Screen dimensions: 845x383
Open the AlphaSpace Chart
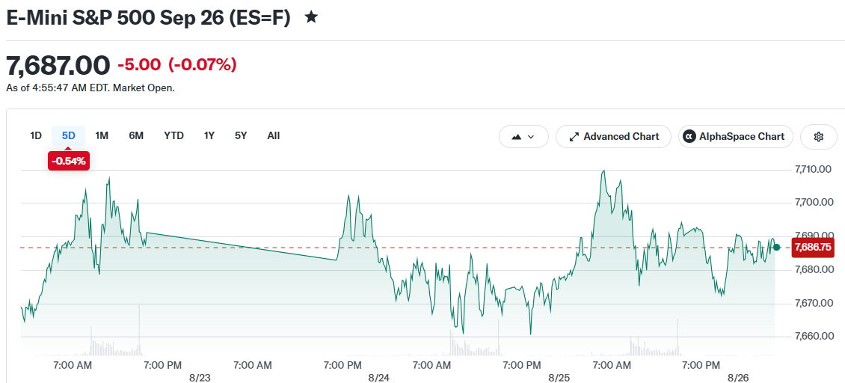736,136
